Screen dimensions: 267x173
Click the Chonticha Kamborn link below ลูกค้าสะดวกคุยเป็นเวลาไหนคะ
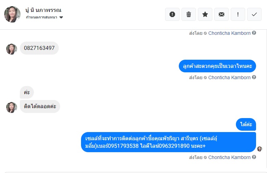point(229,77)
